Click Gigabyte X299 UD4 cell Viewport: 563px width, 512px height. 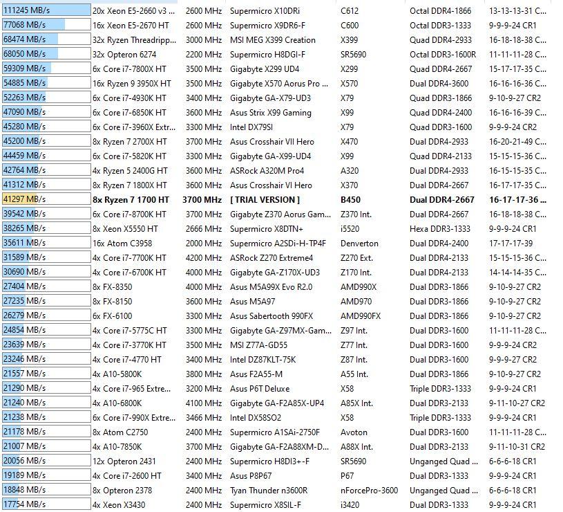pyautogui.click(x=265, y=69)
